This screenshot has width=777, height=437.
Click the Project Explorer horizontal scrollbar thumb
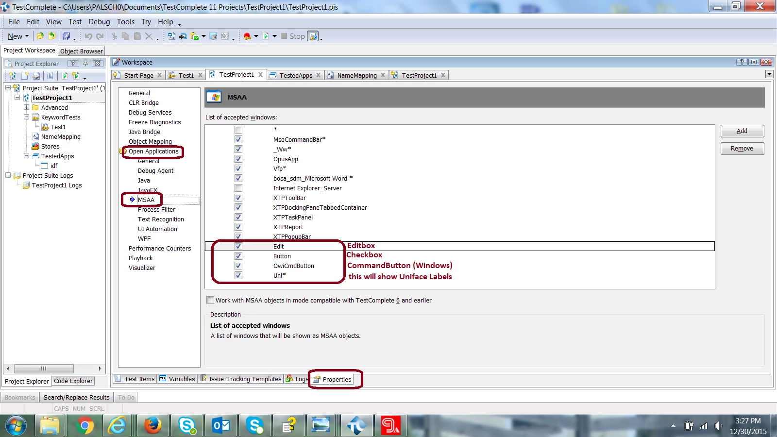[44, 369]
